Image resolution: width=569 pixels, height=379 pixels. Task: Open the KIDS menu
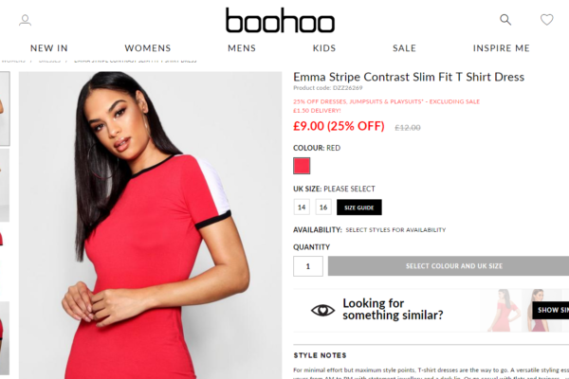pyautogui.click(x=324, y=48)
